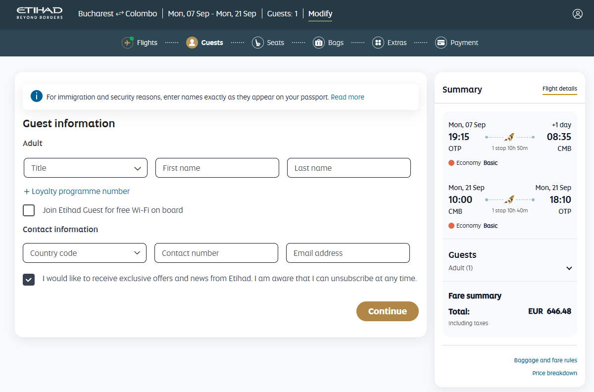Go to the Seats step icon
Image resolution: width=594 pixels, height=392 pixels.
[257, 43]
